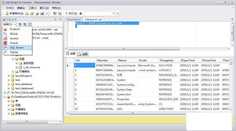Expand the test_database tree node
The image size is (236, 131).
tap(9, 84)
